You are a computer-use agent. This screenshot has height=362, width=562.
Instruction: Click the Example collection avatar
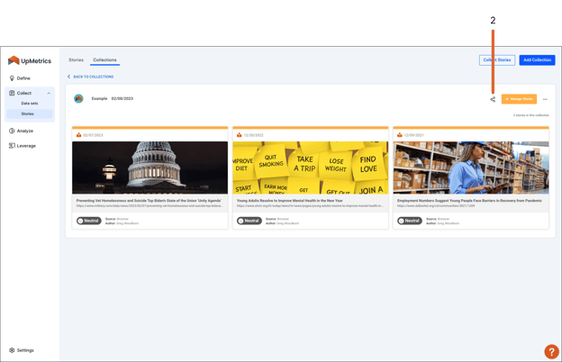[78, 98]
